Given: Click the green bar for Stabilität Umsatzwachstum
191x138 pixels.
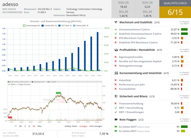Looking at the screenshot, I should pos(184,34).
